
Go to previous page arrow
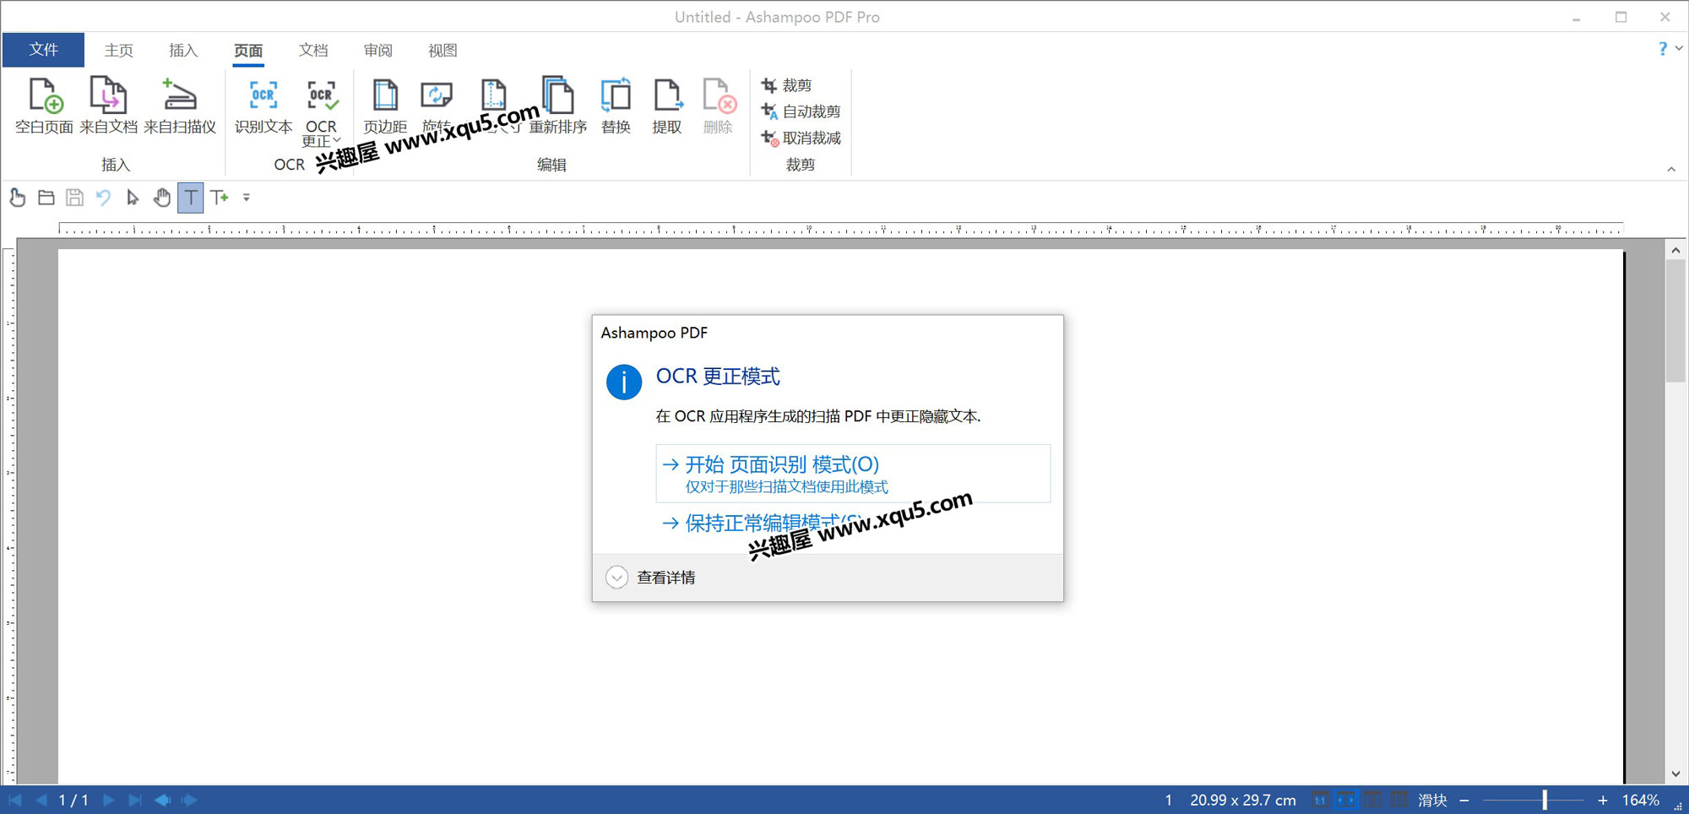coord(41,800)
